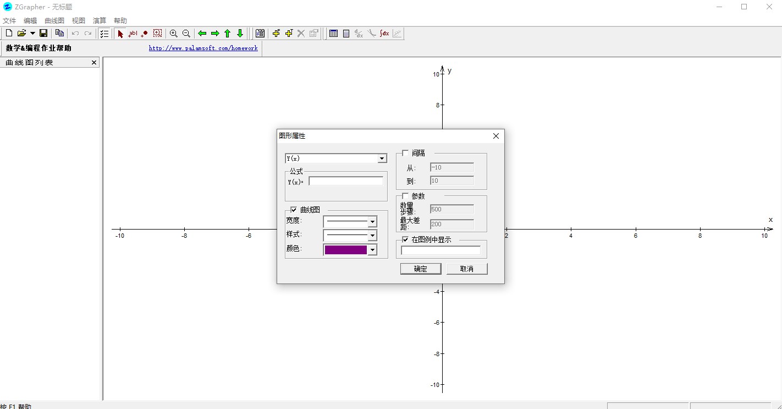Image resolution: width=782 pixels, height=409 pixels.
Task: Enable the 间隔 interval checkbox
Action: [x=405, y=153]
